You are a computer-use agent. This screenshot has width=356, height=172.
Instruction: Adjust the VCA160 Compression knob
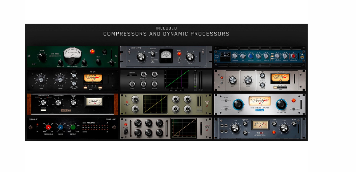tap(58, 102)
